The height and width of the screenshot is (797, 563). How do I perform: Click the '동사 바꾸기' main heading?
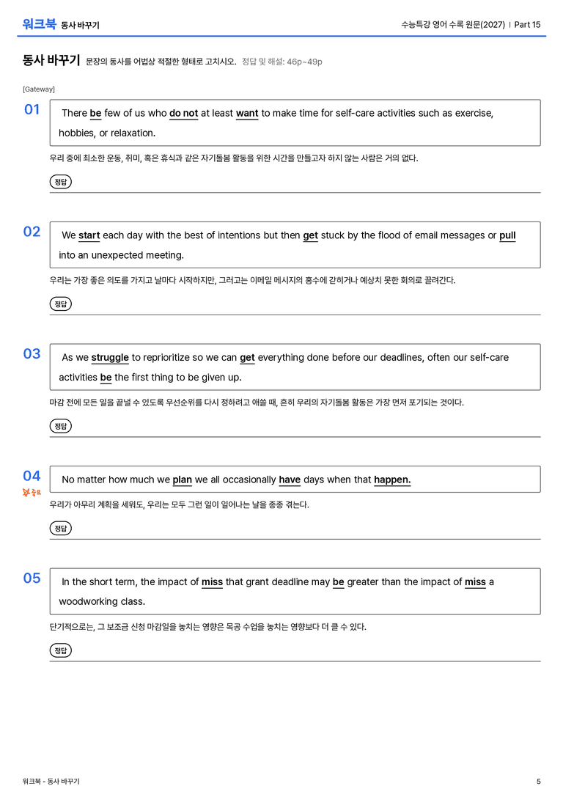[x=51, y=60]
